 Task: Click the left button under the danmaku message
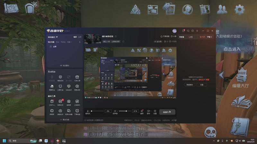190,85
